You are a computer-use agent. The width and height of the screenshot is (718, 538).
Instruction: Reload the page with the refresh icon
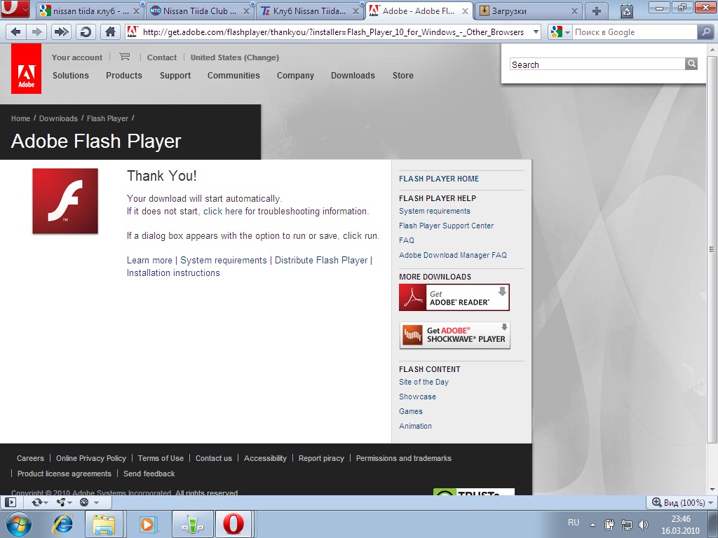(x=85, y=32)
